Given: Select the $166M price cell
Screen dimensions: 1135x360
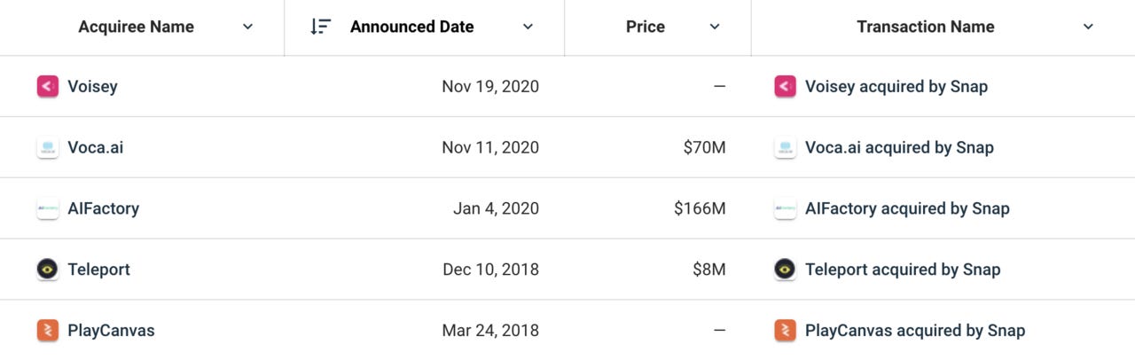Looking at the screenshot, I should pos(700,208).
